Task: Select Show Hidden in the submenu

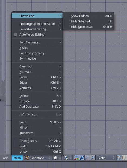Action: [x=89, y=16]
